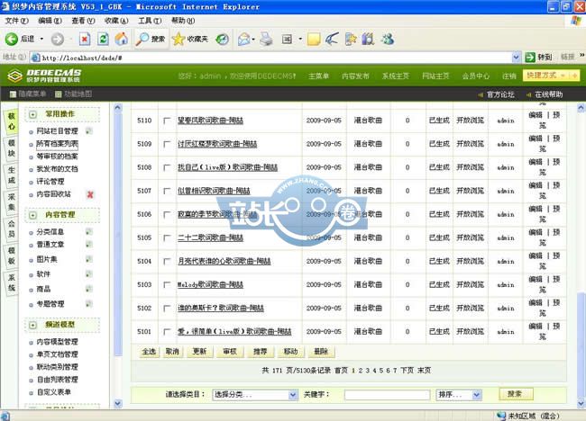Open the Mail icon dropdown arrow
Viewport: 586px width, 421px height.
point(253,40)
